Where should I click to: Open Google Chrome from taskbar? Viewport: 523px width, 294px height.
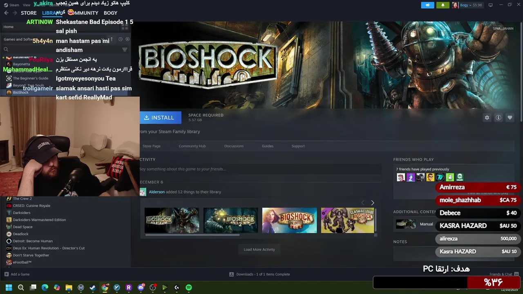[x=105, y=287]
